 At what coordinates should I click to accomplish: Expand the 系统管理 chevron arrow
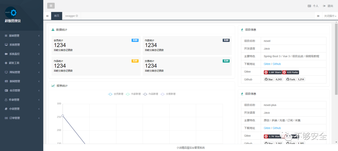pyautogui.click(x=39, y=45)
